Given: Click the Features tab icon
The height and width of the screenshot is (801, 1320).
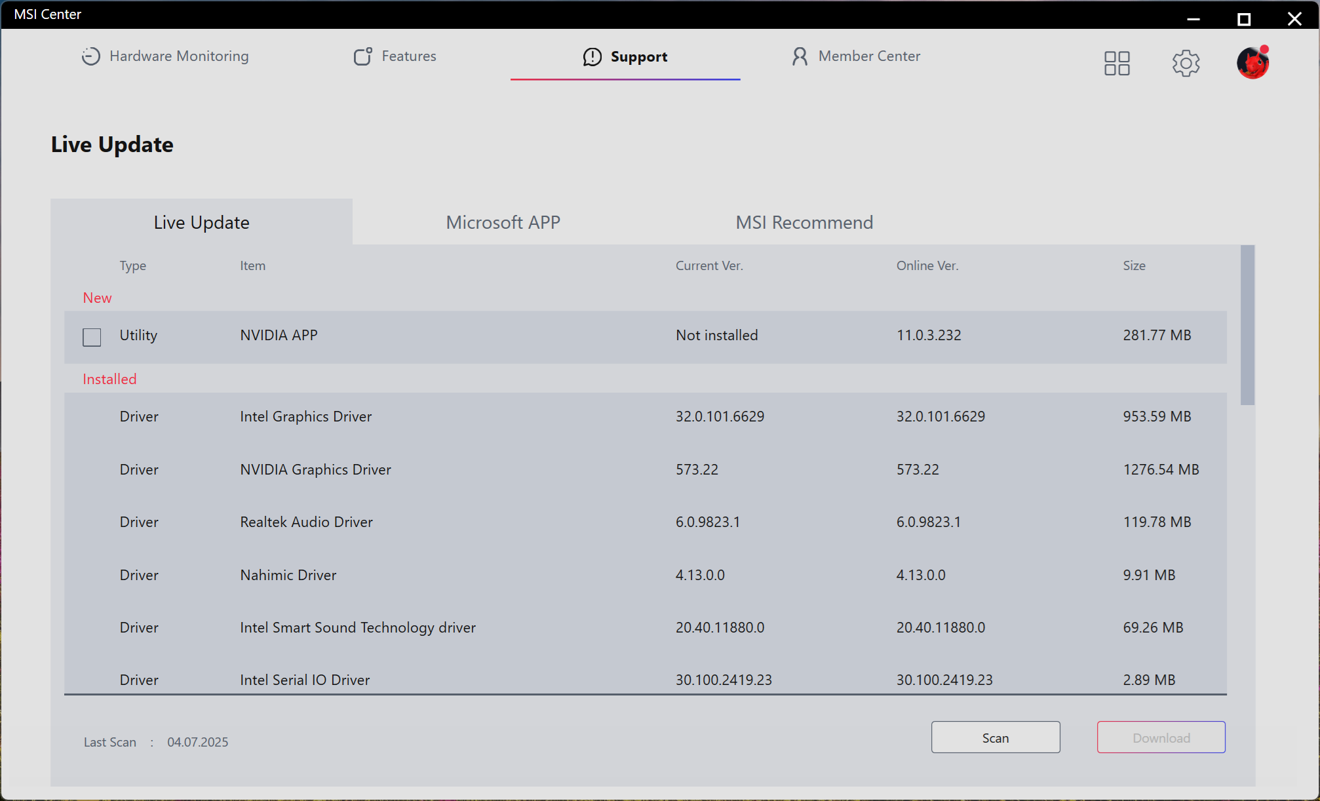Looking at the screenshot, I should 362,56.
